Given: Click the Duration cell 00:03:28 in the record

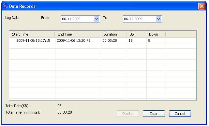Looking at the screenshot, I should tap(110, 40).
